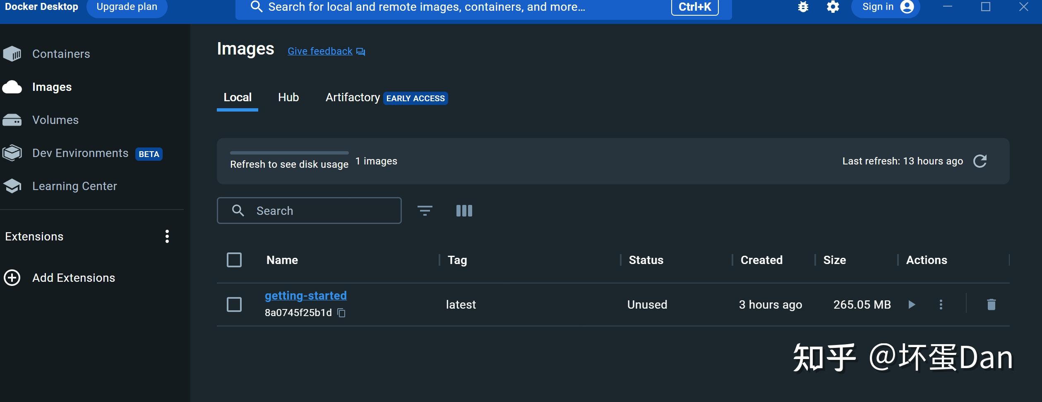Viewport: 1042px width, 402px height.
Task: Open the getting-started image link
Action: (306, 296)
